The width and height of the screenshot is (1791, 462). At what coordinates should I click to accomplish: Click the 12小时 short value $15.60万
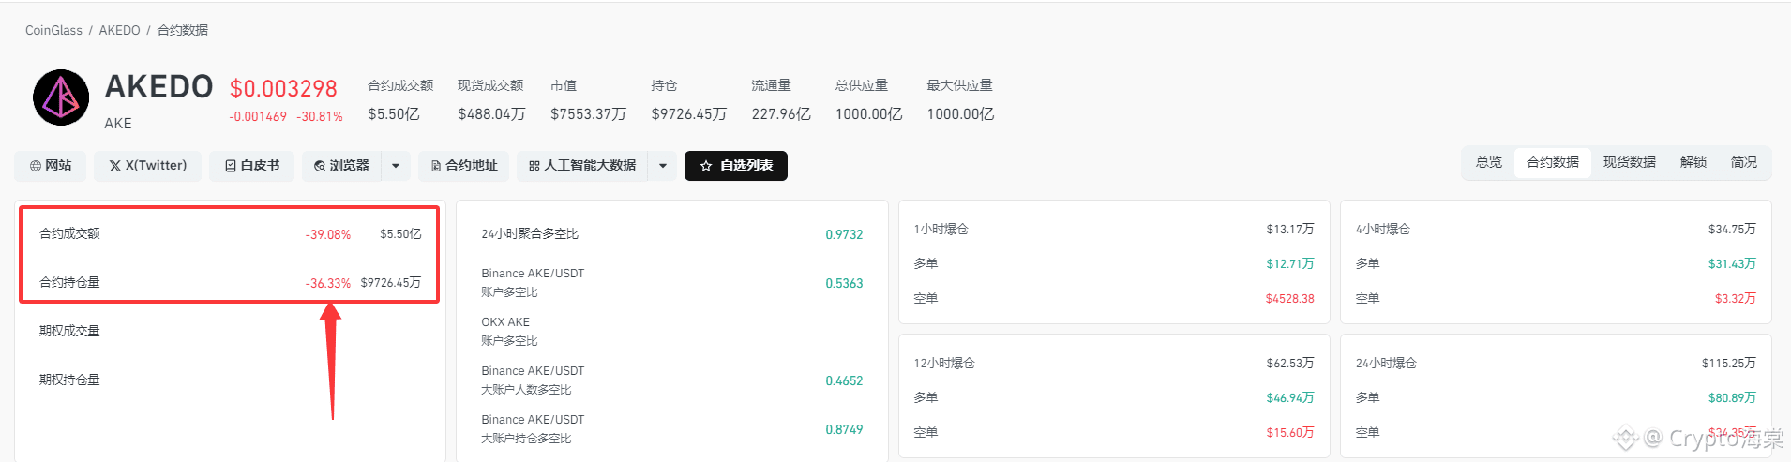[x=1290, y=433]
